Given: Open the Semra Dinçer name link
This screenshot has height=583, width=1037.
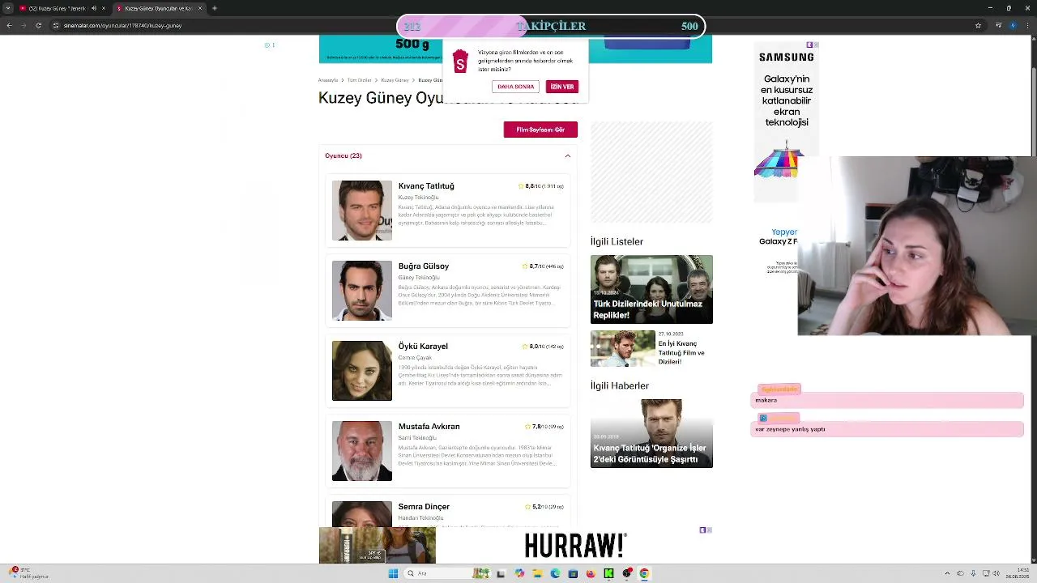Looking at the screenshot, I should click(x=424, y=507).
